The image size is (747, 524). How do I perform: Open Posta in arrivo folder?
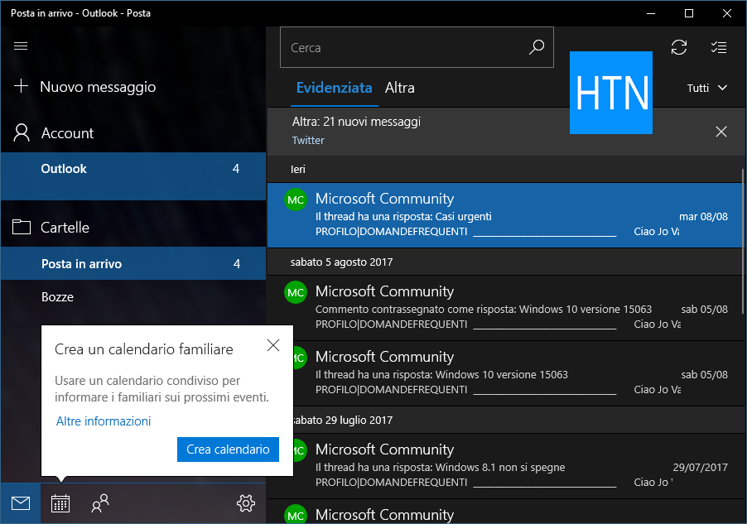click(x=133, y=263)
